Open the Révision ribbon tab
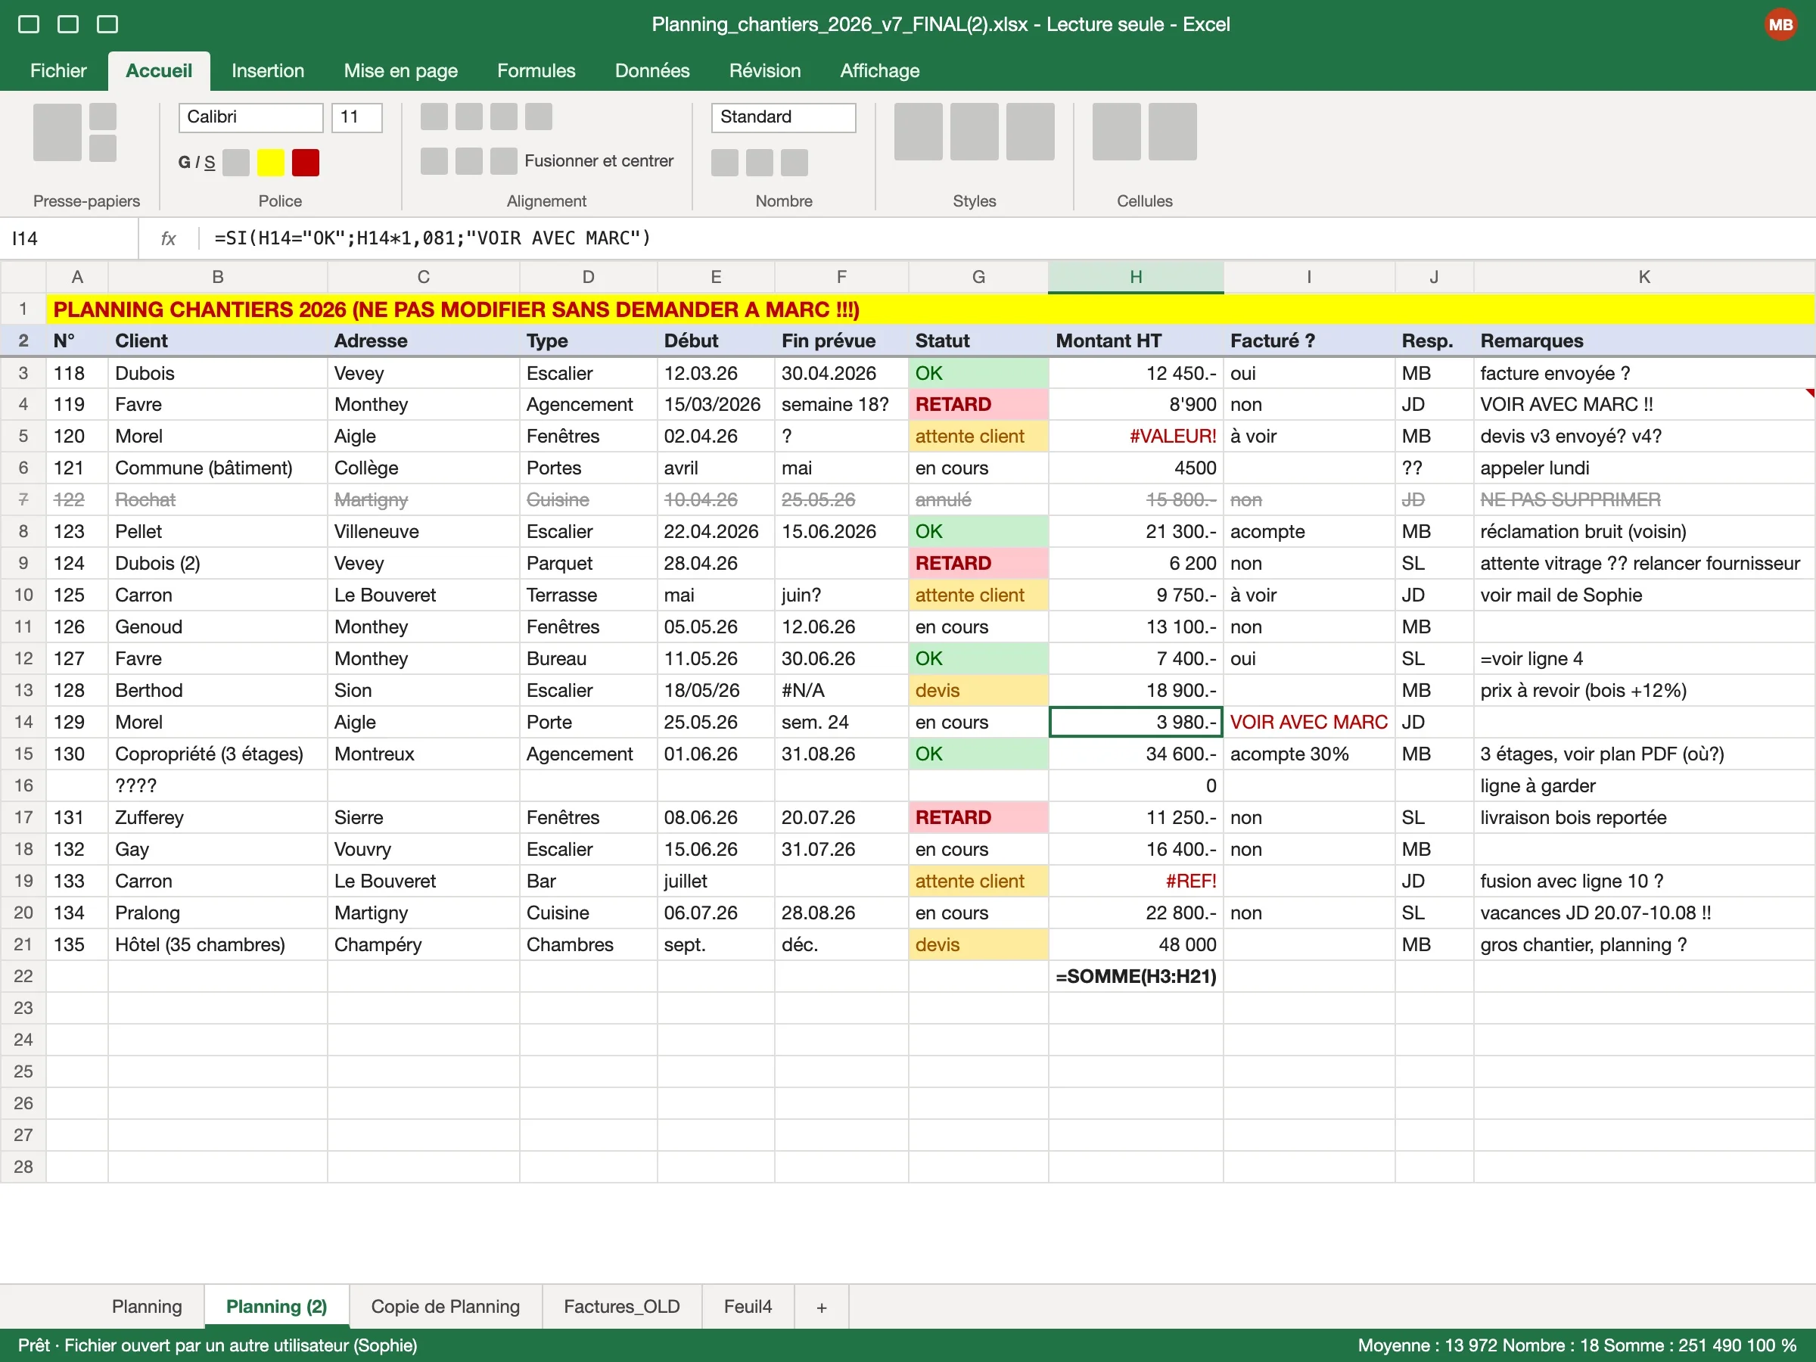Screen dimensions: 1816x1362 [764, 70]
